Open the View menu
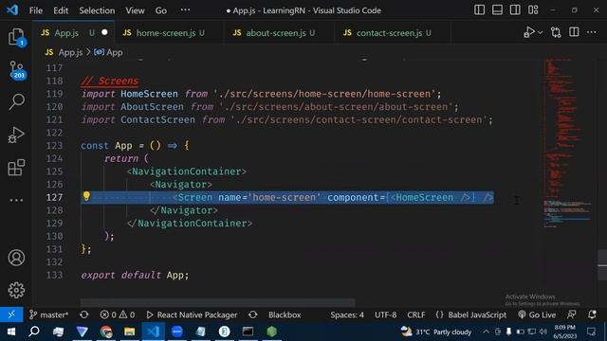Screen dimensions: 607x341 [x=135, y=10]
